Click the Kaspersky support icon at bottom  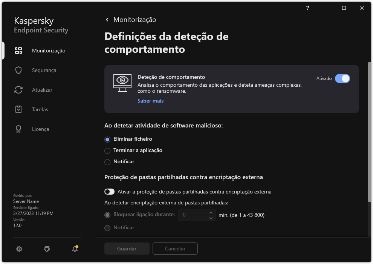click(47, 249)
